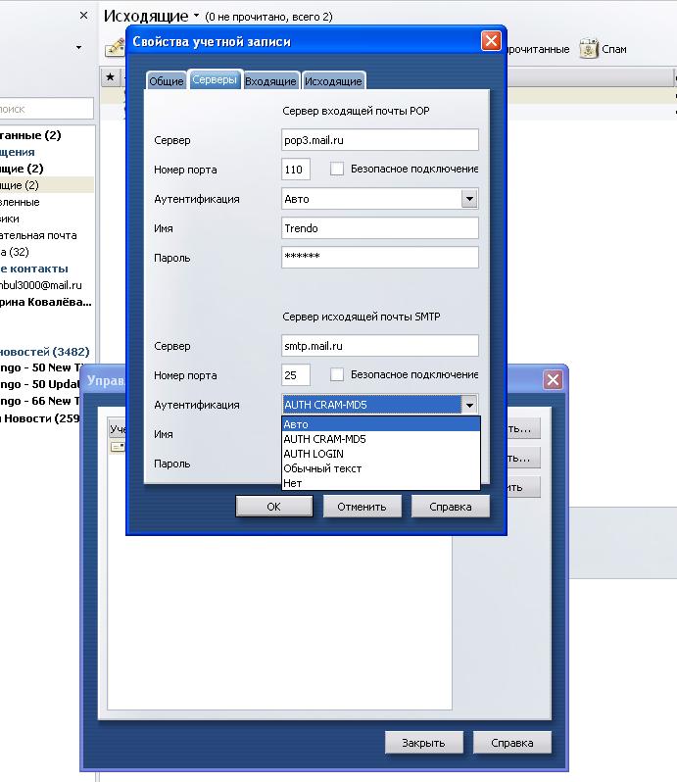Image resolution: width=677 pixels, height=782 pixels.
Task: Click the Spam toolbar icon
Action: pos(588,49)
